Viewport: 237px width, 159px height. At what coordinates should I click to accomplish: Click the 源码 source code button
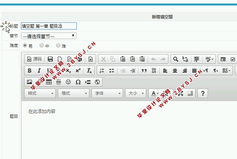click(34, 59)
